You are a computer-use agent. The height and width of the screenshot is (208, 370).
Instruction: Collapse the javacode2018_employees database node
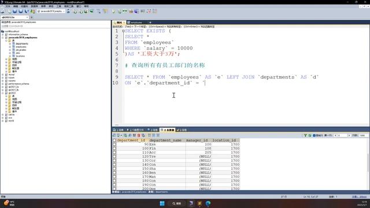tap(3, 38)
